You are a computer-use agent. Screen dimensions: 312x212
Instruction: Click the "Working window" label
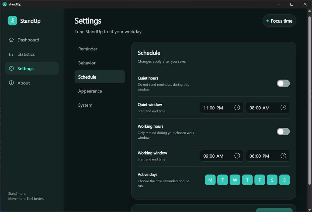[152, 153]
